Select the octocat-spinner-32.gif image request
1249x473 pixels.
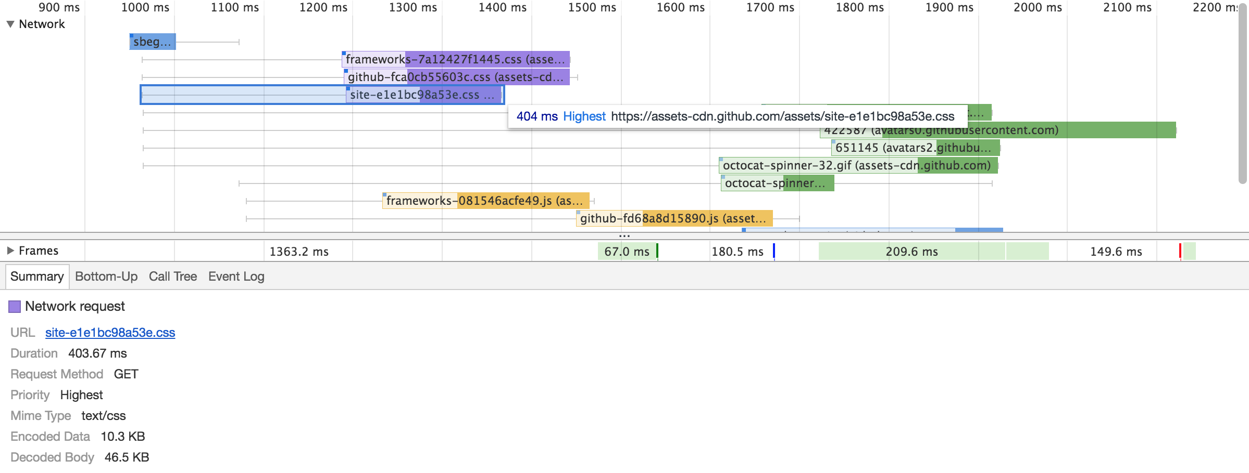(857, 166)
